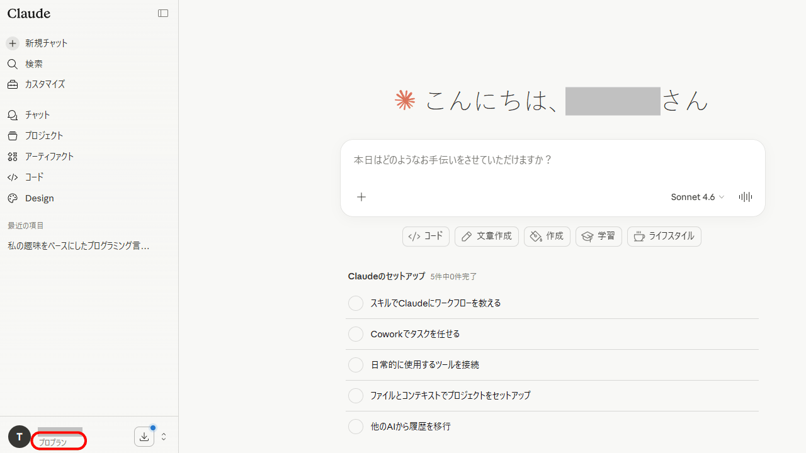Image resolution: width=806 pixels, height=453 pixels.
Task: Check Coworkでタスクを任せる
Action: pyautogui.click(x=356, y=334)
